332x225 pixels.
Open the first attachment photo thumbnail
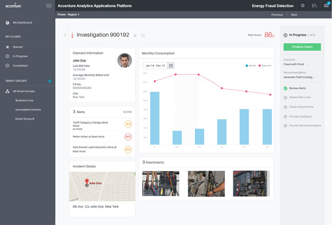[x=161, y=183]
